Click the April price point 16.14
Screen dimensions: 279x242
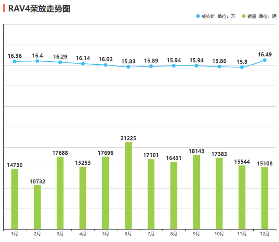[83, 64]
